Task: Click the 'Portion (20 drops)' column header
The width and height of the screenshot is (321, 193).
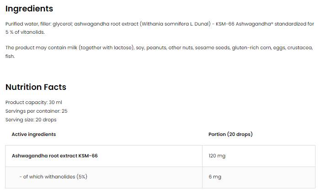Action: click(230, 135)
